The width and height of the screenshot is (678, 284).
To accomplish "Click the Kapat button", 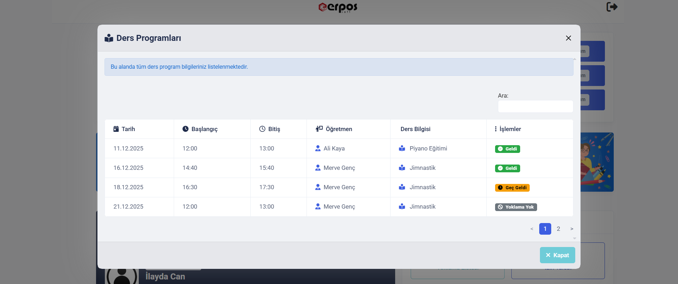I will [x=557, y=255].
